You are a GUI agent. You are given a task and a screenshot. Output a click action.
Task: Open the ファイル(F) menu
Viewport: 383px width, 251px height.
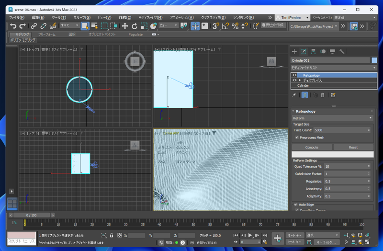17,18
